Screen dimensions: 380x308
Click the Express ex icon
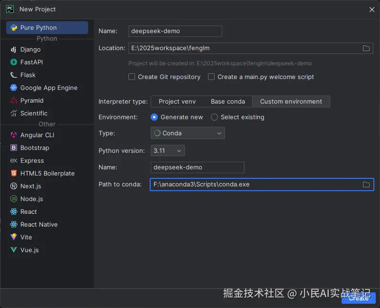click(x=14, y=160)
